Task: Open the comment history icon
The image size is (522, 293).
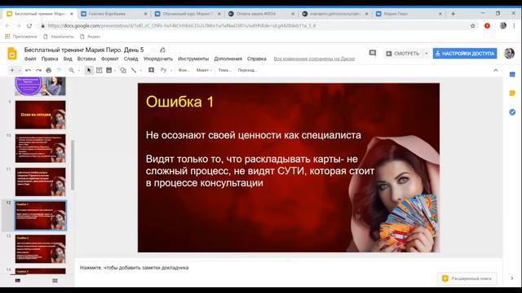Action: pos(373,53)
